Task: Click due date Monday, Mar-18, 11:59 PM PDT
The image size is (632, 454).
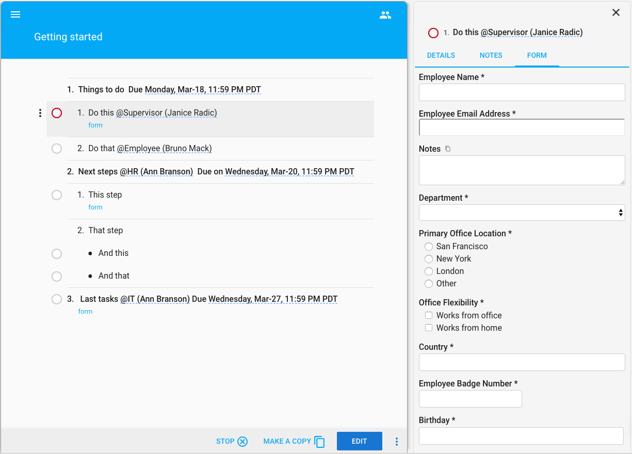Action: [x=203, y=90]
